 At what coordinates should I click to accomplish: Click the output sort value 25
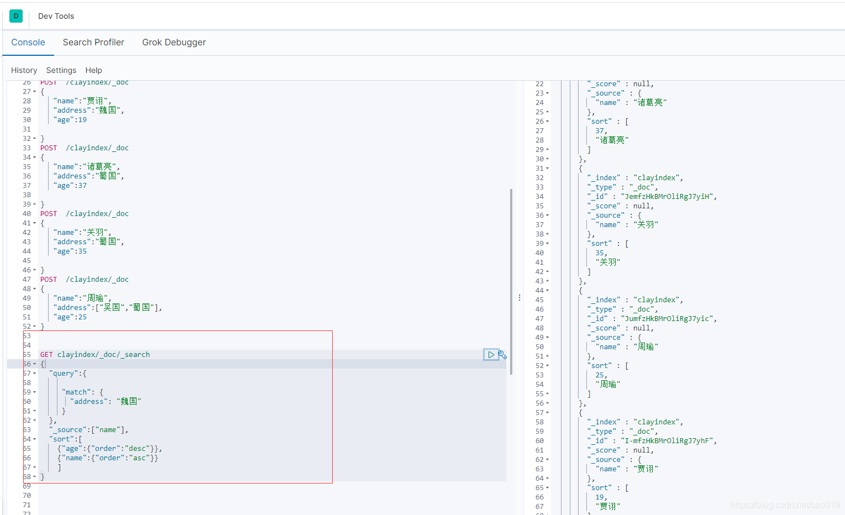pos(601,375)
